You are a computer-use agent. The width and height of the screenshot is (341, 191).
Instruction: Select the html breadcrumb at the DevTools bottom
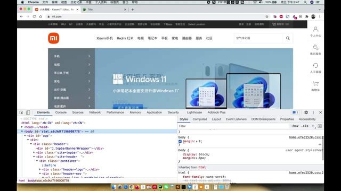21,180
